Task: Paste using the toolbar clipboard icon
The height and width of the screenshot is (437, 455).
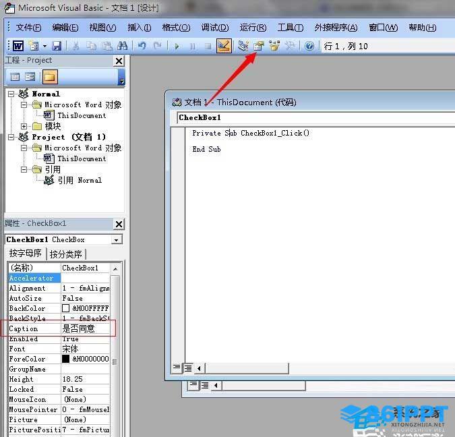Action: tap(107, 46)
